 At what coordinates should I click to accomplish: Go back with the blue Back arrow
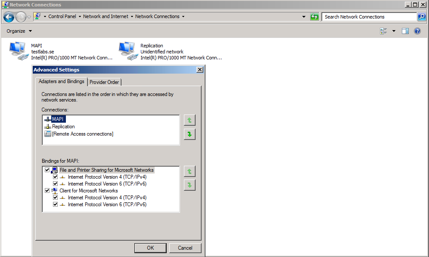point(9,17)
